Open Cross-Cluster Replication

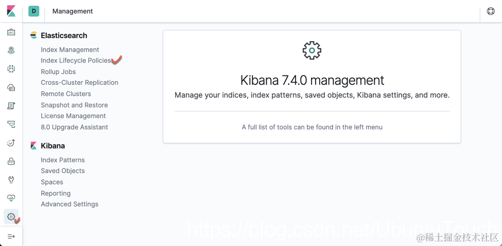(79, 82)
